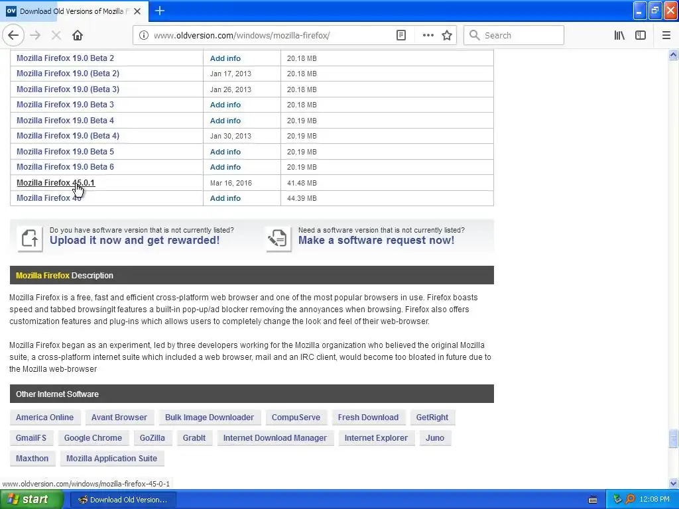Open Mozilla Firefox 19.0 (Beta 3) link
Screen dimensions: 679x509
point(68,89)
